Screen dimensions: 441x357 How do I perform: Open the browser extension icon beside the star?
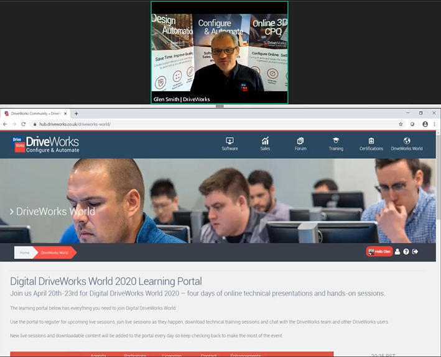412,124
